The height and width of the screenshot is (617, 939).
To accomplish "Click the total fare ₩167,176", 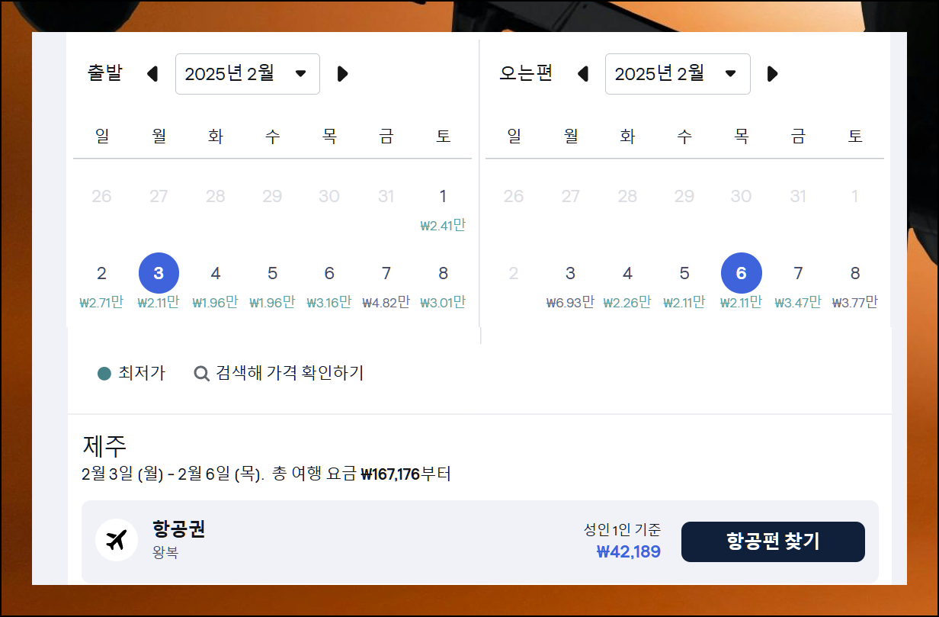I will pos(390,474).
